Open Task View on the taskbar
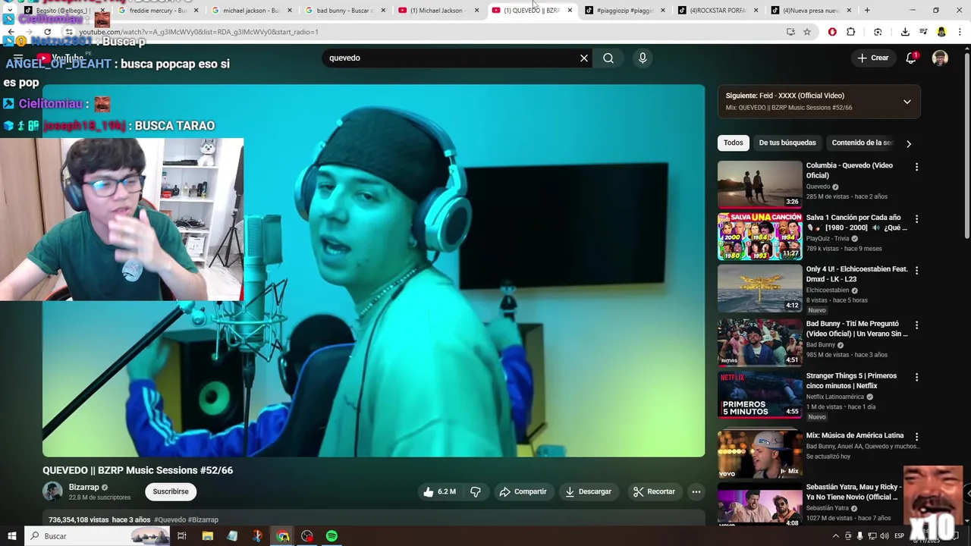Viewport: 971px width, 546px height. point(182,536)
